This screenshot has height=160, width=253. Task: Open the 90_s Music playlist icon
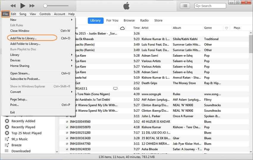tap(7, 139)
